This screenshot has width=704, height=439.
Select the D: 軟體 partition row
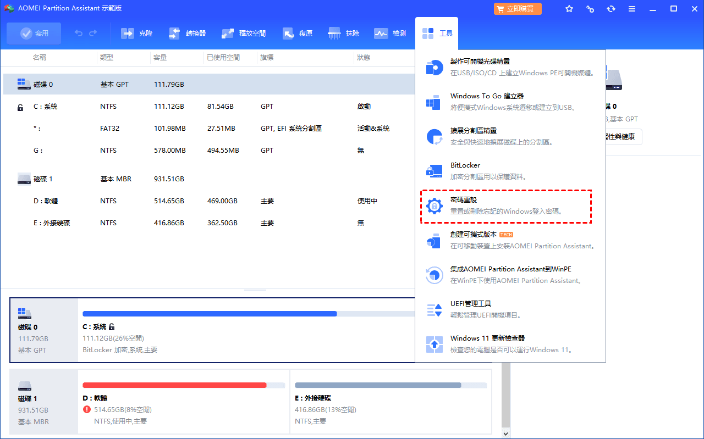click(x=209, y=201)
